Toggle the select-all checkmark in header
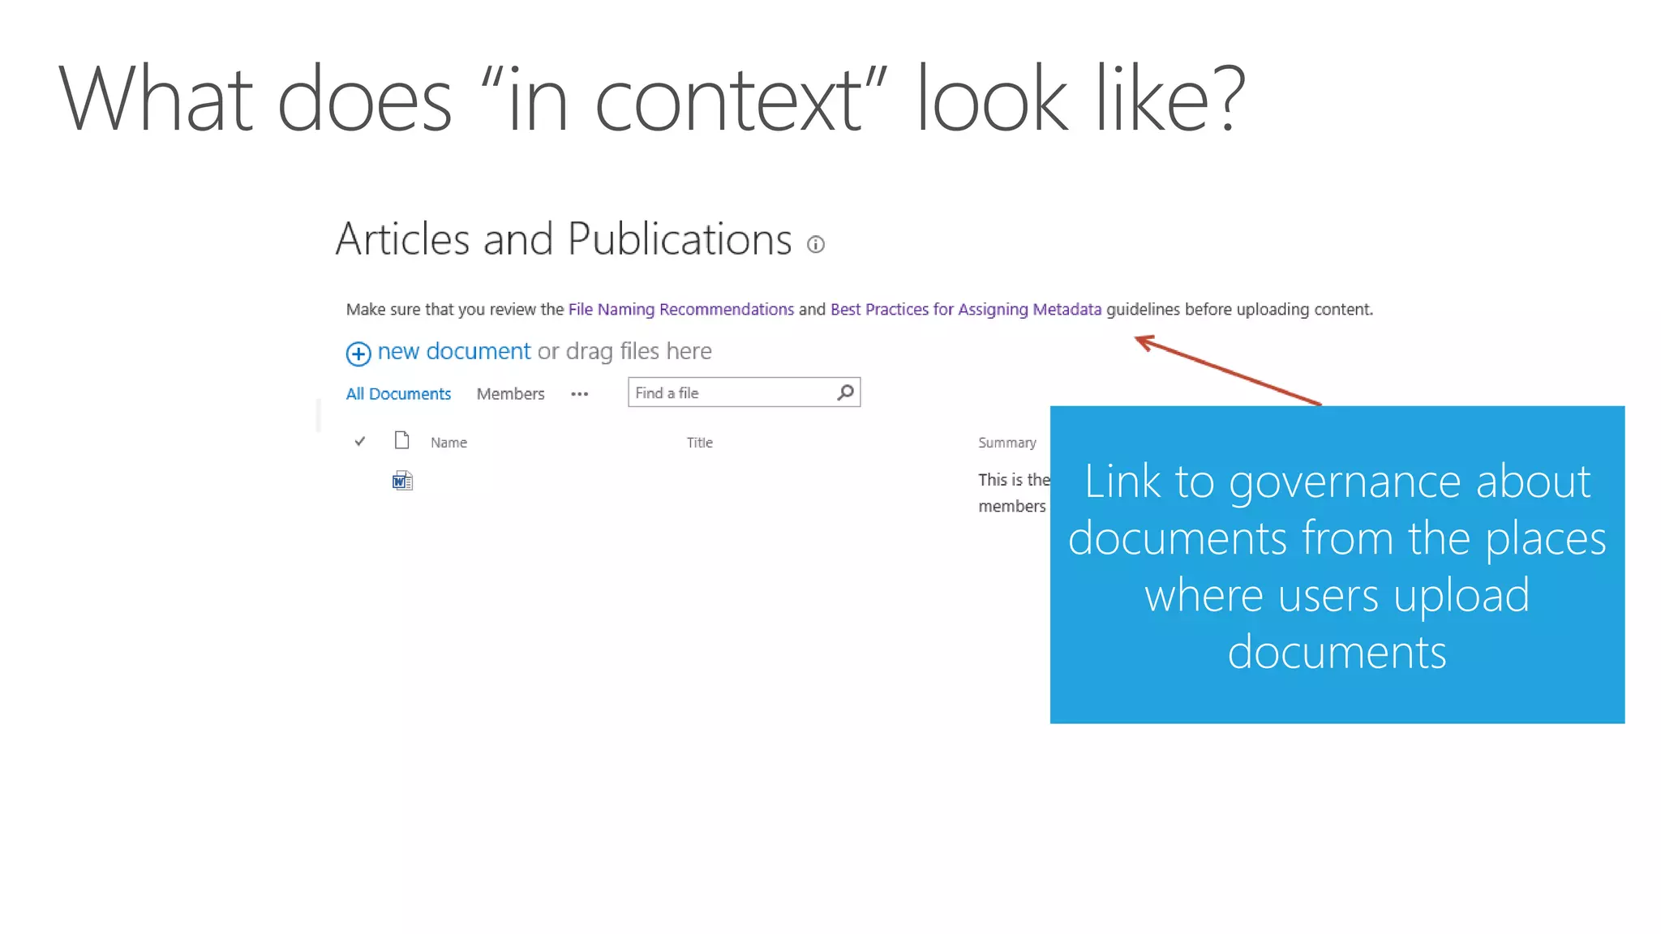This screenshot has width=1661, height=934. tap(360, 441)
